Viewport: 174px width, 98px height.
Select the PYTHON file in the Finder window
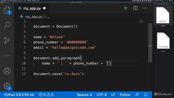pos(163,41)
